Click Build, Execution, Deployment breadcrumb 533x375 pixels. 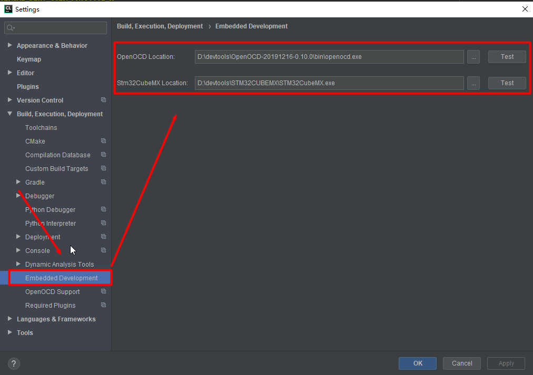(x=160, y=26)
